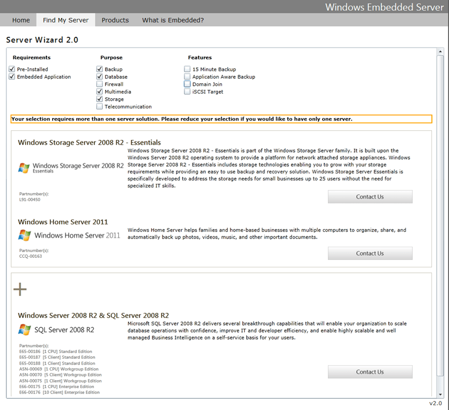Click part number CCQ-00163
This screenshot has height=410, width=449.
point(30,256)
